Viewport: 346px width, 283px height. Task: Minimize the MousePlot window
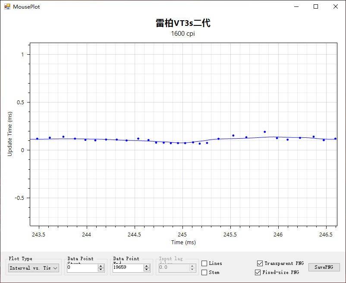(x=296, y=6)
